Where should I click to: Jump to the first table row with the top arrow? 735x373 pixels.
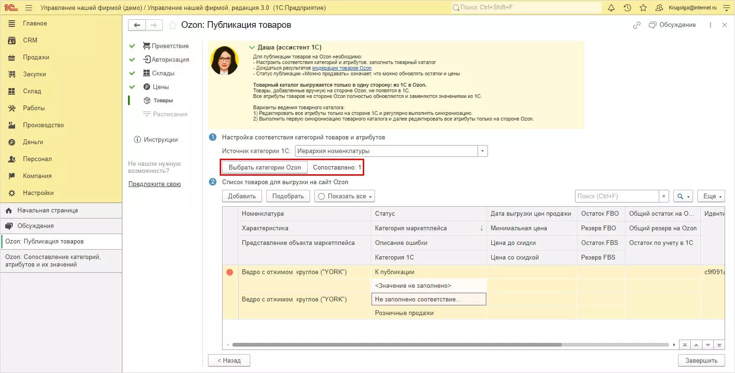point(685,345)
